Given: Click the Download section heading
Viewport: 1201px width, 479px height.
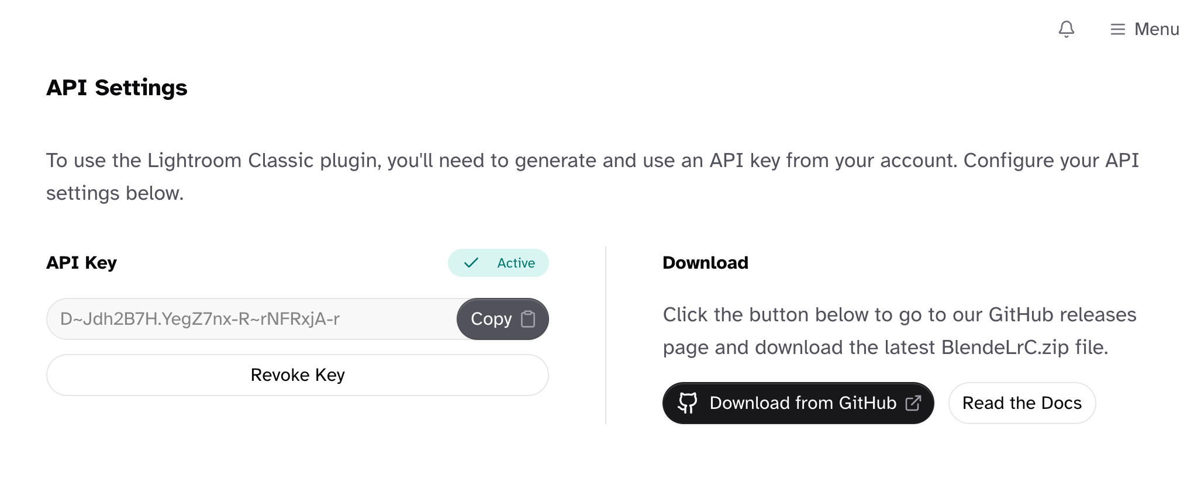Looking at the screenshot, I should tap(705, 263).
